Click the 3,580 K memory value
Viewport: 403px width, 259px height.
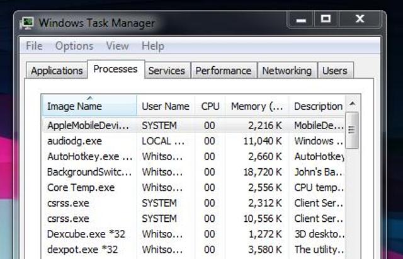click(x=265, y=250)
